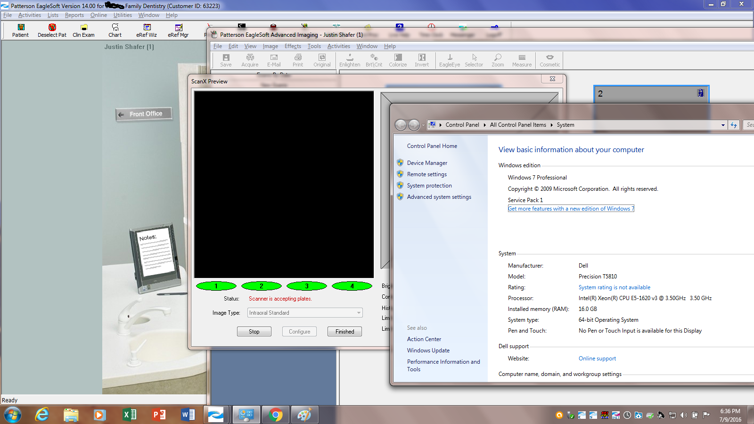
Task: Click the Save icon in Advanced Imaging
Action: [x=226, y=60]
